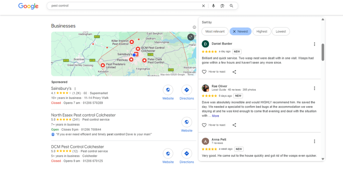
Task: Click Sainsbury's marker on the map
Action: coord(136,54)
